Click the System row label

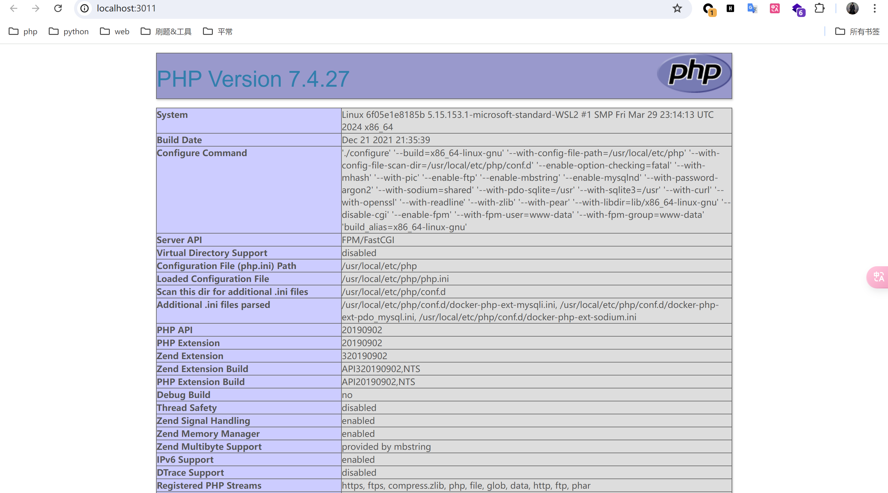(172, 115)
